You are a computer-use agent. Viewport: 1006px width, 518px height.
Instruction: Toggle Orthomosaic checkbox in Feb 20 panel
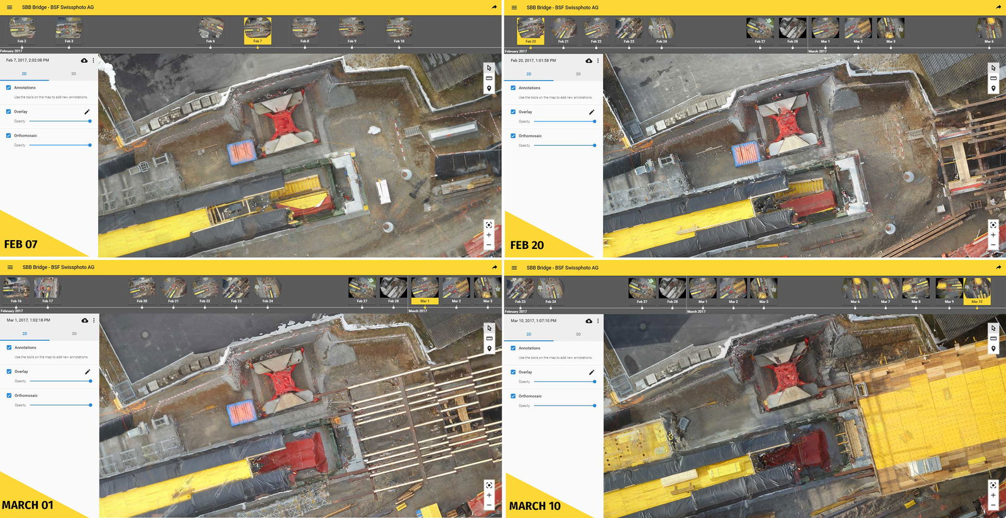[513, 136]
